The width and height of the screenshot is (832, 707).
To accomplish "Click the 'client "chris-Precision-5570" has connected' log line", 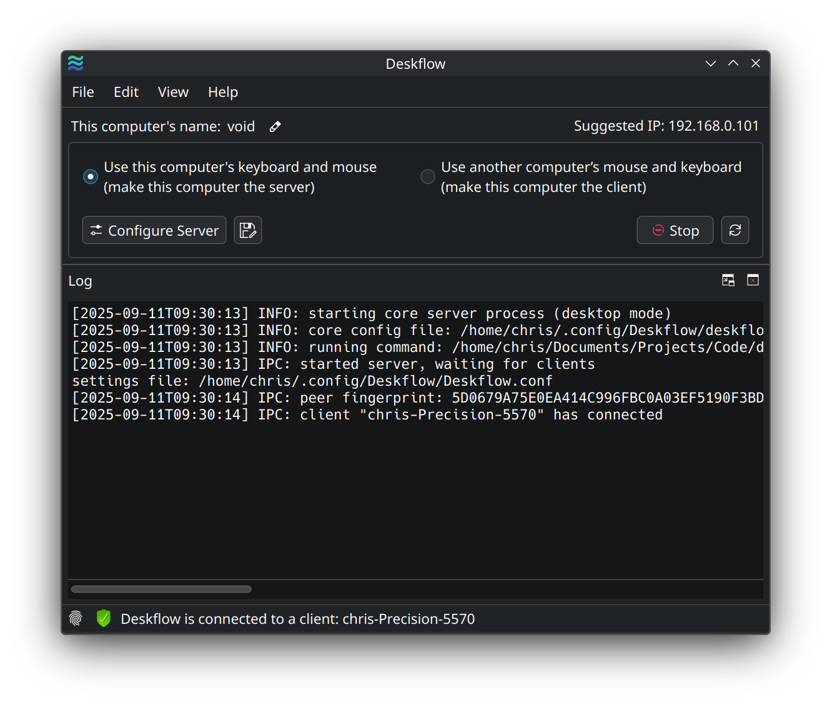I will pyautogui.click(x=367, y=415).
